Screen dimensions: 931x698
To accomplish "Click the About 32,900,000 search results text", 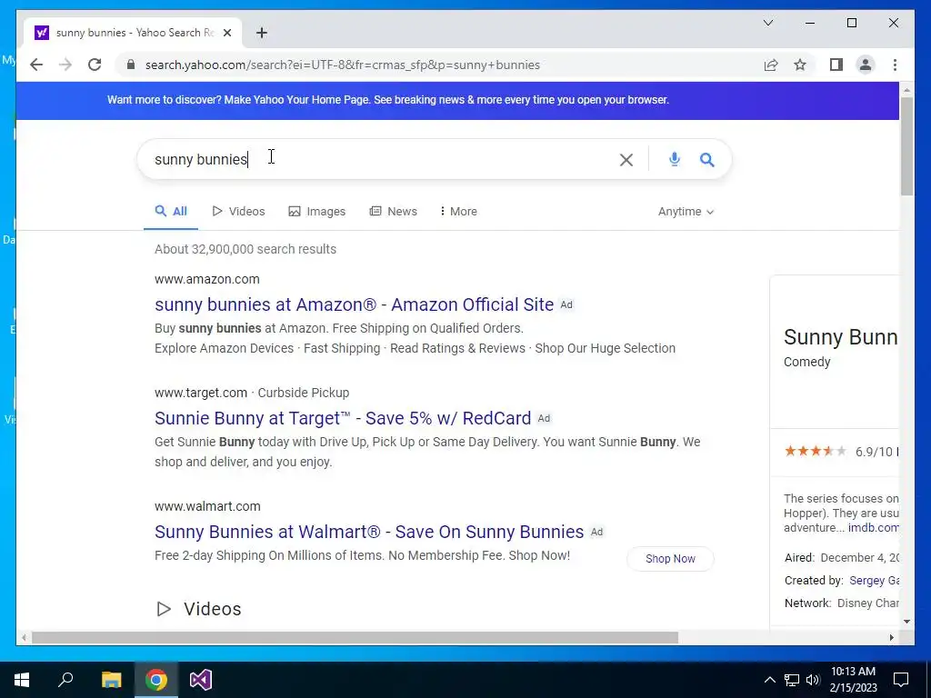I will (x=245, y=249).
